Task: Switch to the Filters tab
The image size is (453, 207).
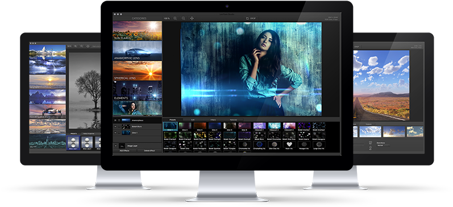Action: pyautogui.click(x=213, y=119)
